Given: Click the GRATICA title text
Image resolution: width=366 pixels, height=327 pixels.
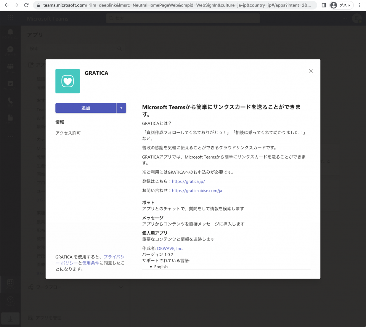Looking at the screenshot, I should click(x=96, y=73).
